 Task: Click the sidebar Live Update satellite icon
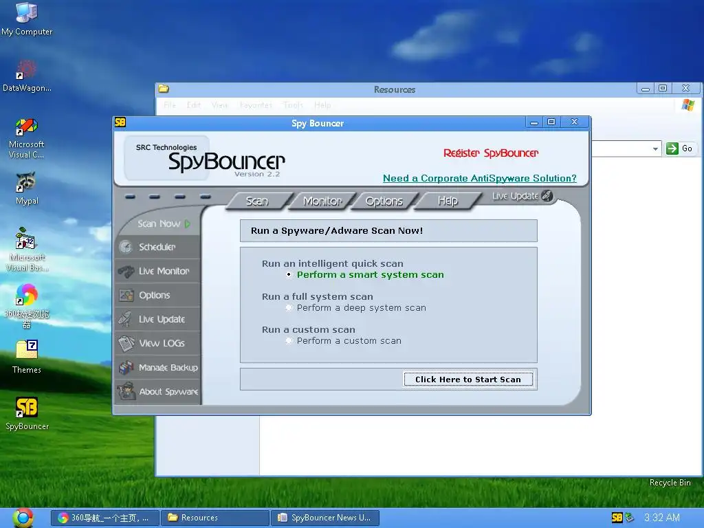[125, 319]
